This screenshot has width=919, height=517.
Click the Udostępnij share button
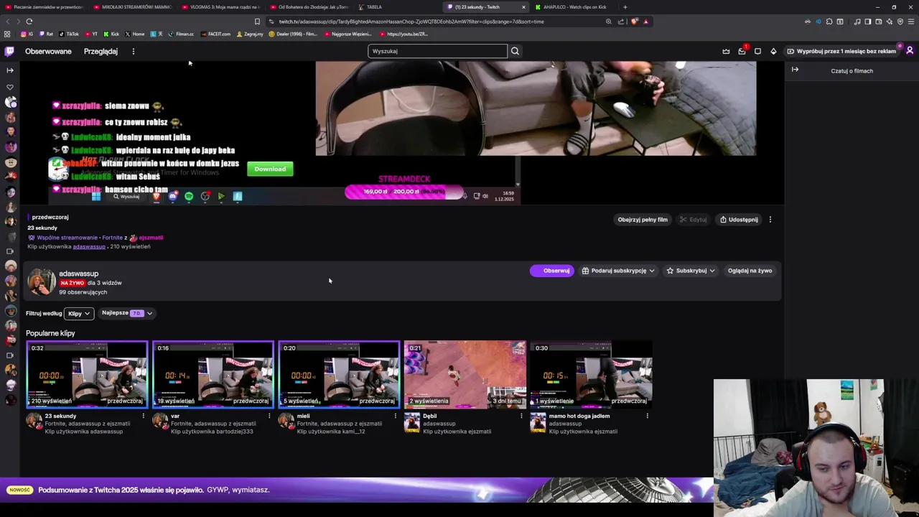pyautogui.click(x=739, y=220)
